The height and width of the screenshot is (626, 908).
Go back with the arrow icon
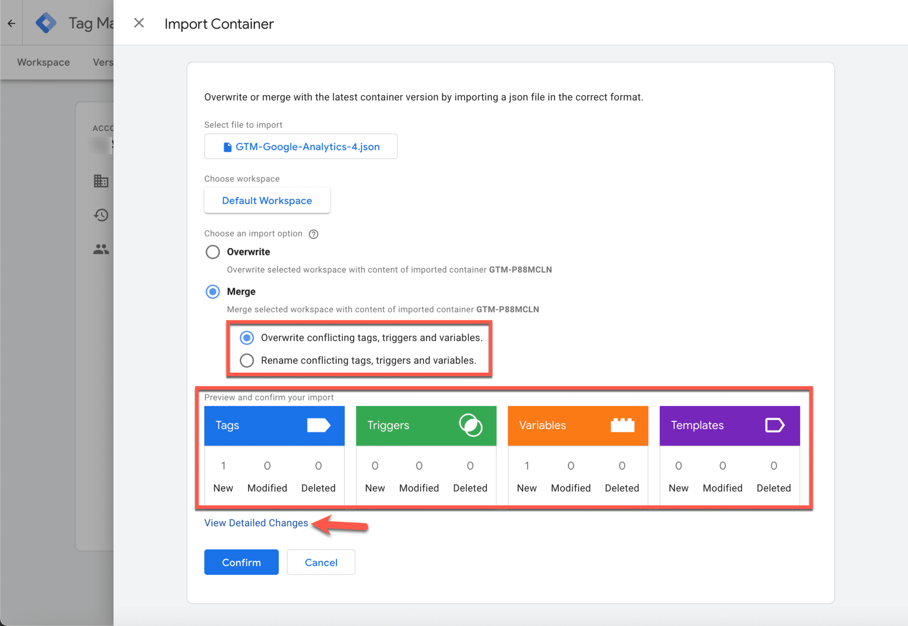[12, 23]
